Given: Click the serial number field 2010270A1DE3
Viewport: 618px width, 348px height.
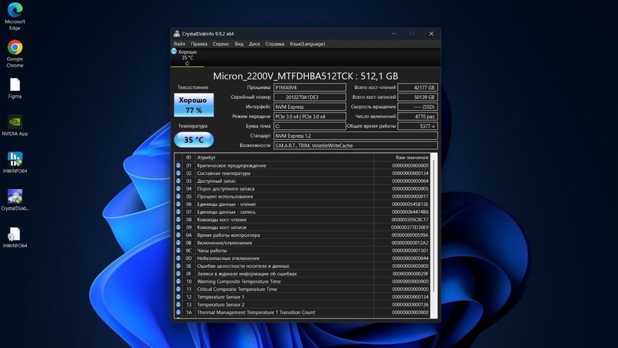Looking at the screenshot, I should point(310,97).
